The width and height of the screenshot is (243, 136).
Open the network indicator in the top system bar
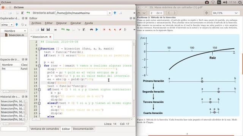(x=213, y=2)
